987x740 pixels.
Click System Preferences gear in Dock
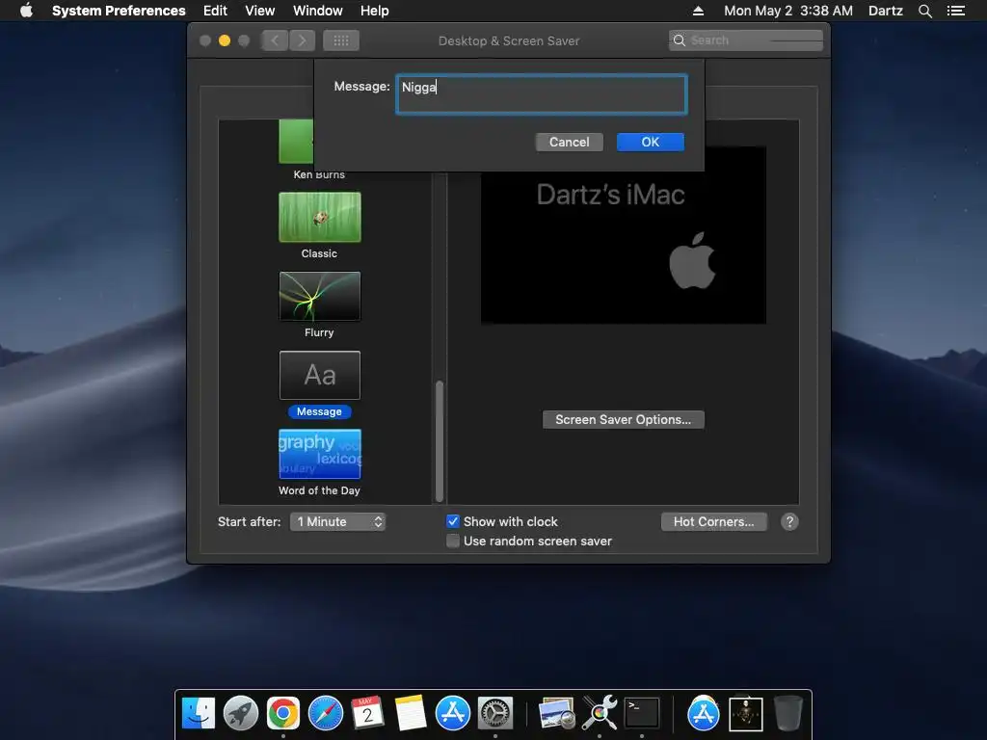[x=495, y=714]
